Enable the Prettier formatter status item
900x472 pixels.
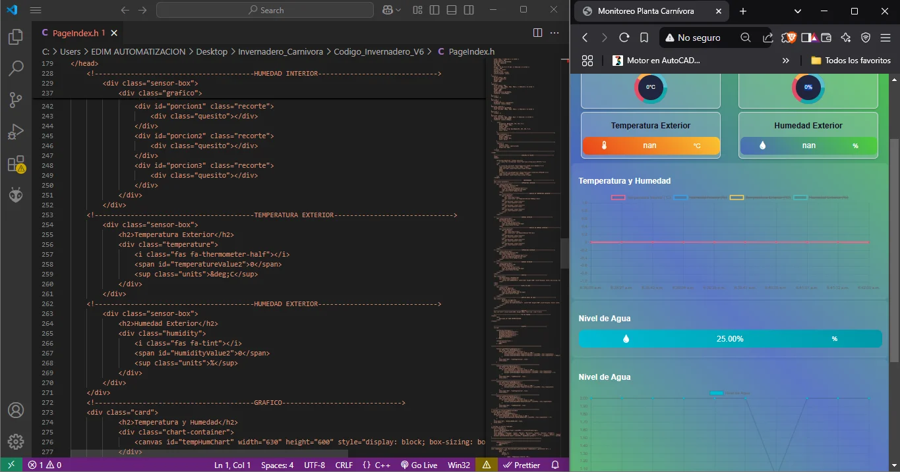tap(523, 465)
